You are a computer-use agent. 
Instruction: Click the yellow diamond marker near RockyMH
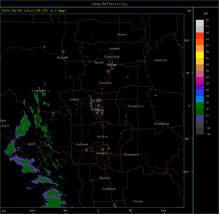coord(63,52)
